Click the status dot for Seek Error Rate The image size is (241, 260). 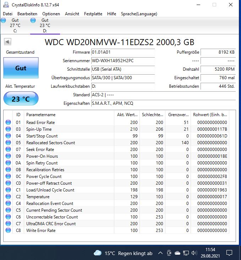click(x=8, y=149)
